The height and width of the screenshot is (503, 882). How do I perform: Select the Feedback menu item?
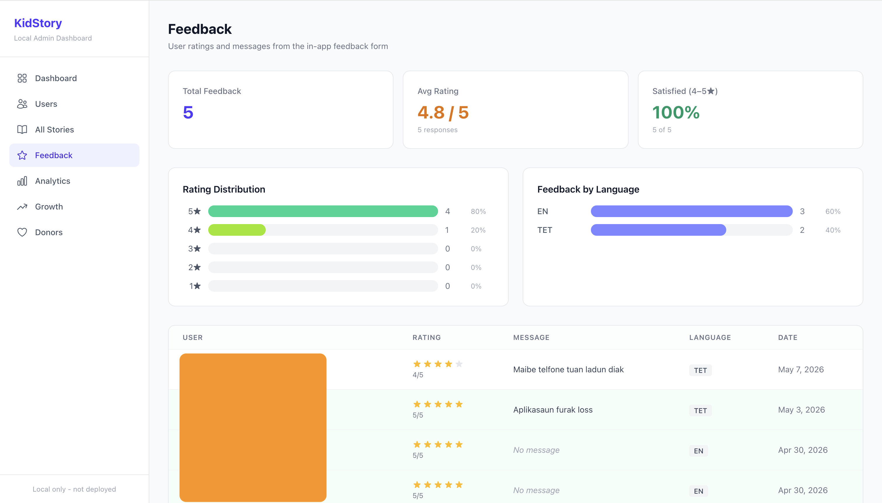pyautogui.click(x=74, y=156)
